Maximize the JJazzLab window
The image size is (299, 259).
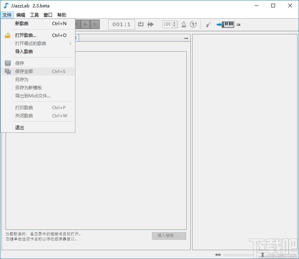[273, 6]
